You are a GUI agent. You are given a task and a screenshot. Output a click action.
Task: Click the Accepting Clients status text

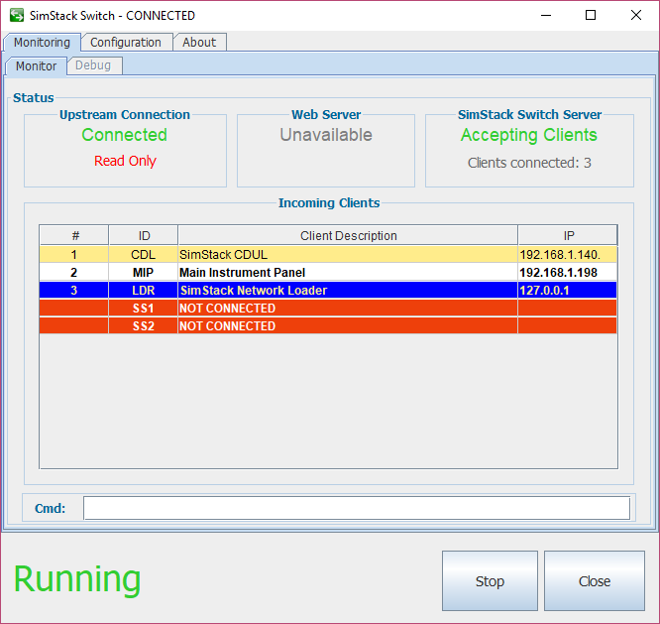528,135
